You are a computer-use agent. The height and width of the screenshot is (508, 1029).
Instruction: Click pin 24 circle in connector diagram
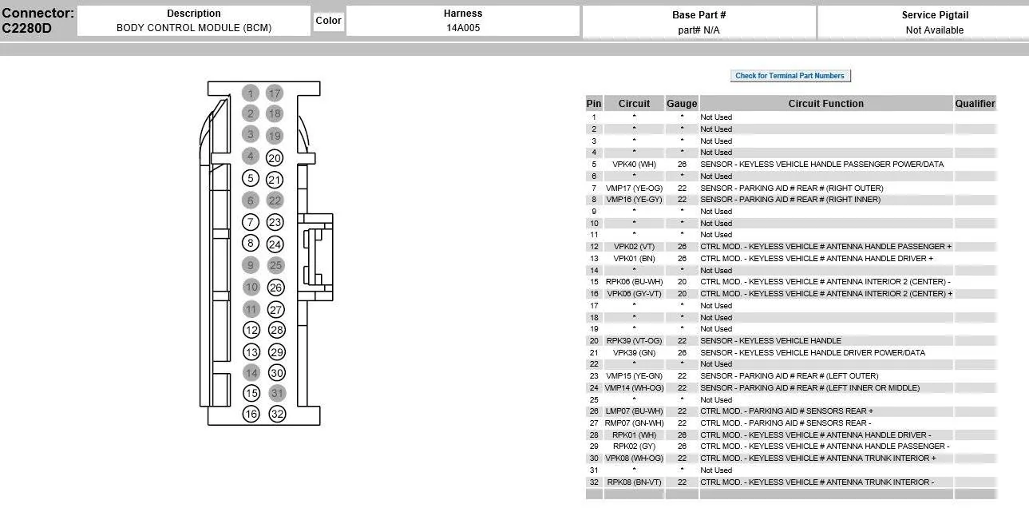pyautogui.click(x=275, y=244)
